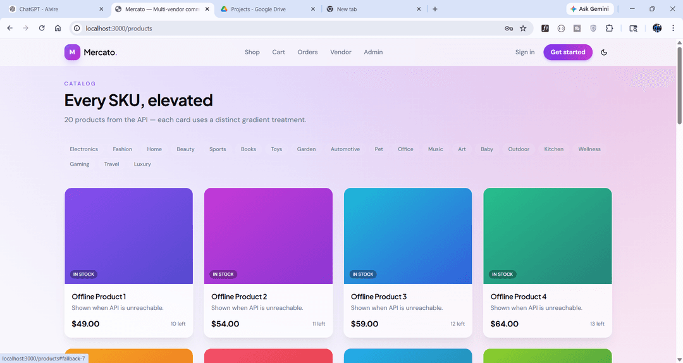The width and height of the screenshot is (683, 363).
Task: Open saved passwords key icon
Action: [x=508, y=28]
